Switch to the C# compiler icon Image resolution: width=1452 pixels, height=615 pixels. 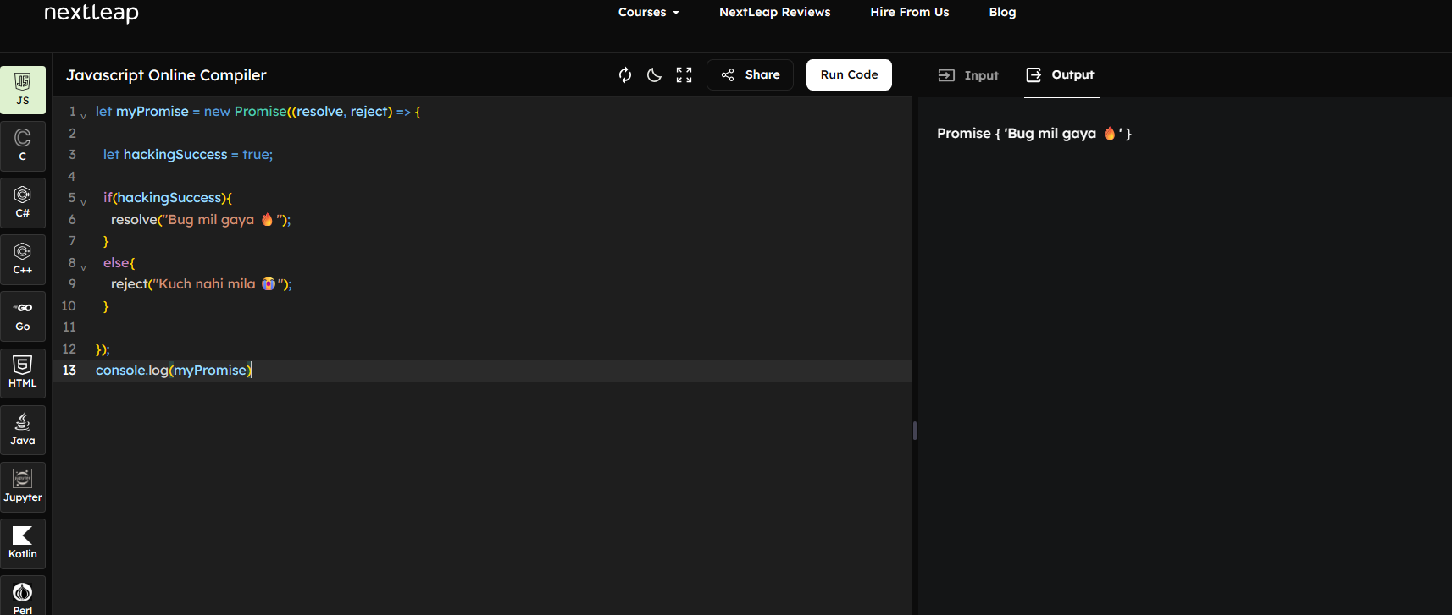(x=23, y=201)
